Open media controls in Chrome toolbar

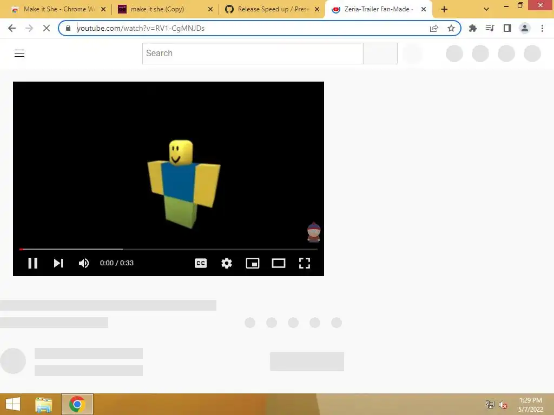point(490,28)
